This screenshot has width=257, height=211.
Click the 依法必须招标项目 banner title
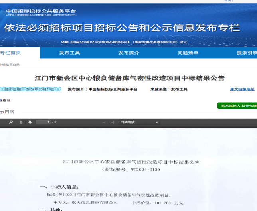click(122, 28)
